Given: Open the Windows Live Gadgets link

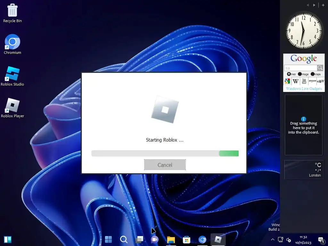Looking at the screenshot, I should (x=304, y=88).
